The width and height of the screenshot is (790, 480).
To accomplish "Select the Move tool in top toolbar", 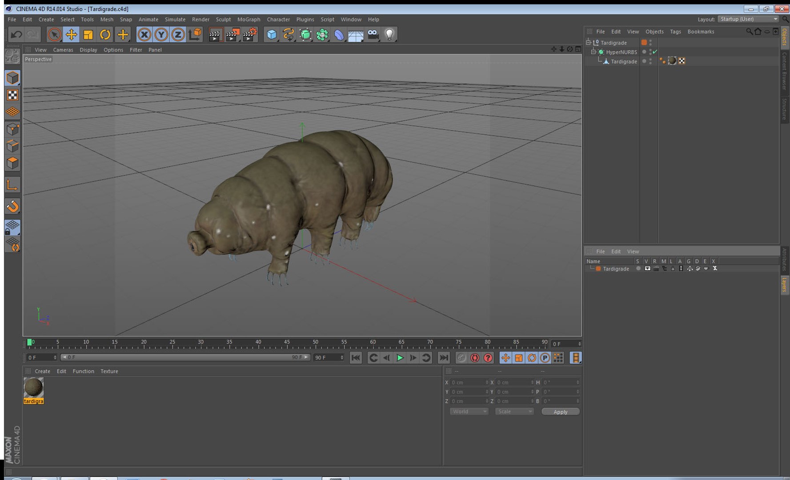I will pos(71,35).
